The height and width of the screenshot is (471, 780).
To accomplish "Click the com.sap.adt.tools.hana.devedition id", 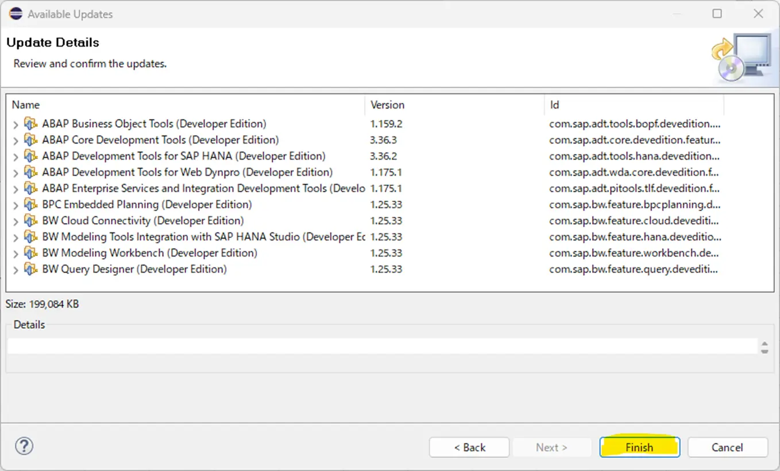I will [635, 155].
